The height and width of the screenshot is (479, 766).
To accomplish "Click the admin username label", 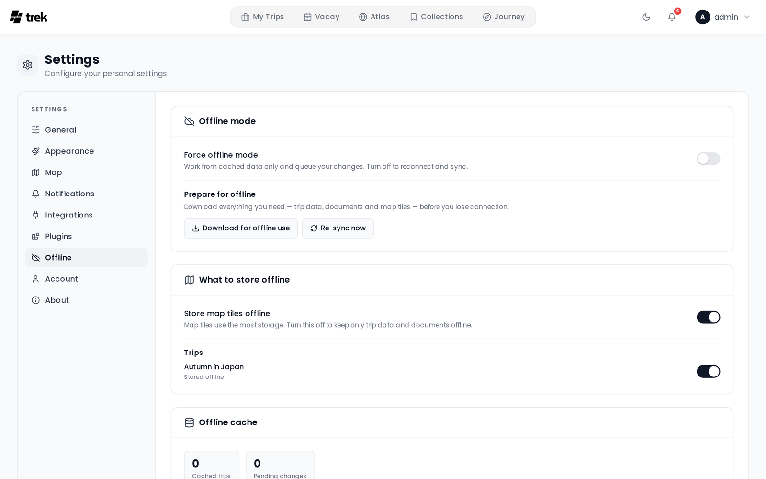I will click(726, 17).
